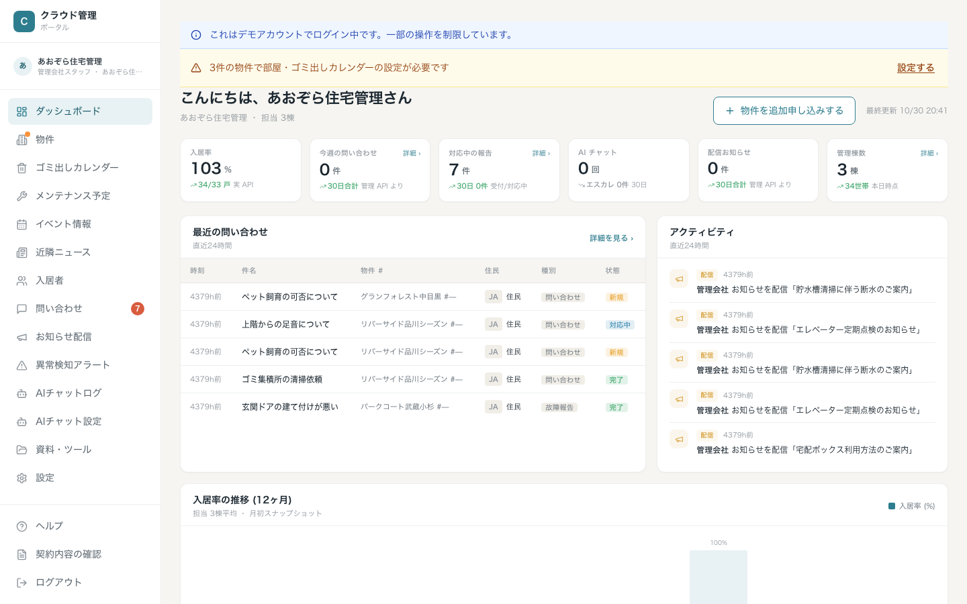Image resolution: width=967 pixels, height=604 pixels.
Task: Click the 設定する link in warning banner
Action: click(916, 68)
